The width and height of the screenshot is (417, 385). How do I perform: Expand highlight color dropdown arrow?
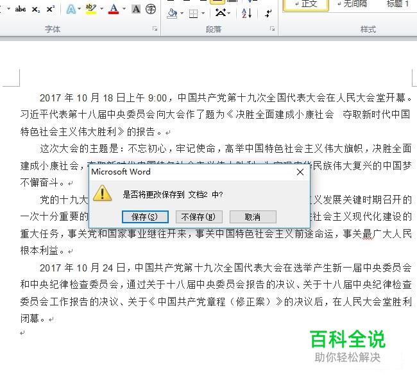(101, 9)
